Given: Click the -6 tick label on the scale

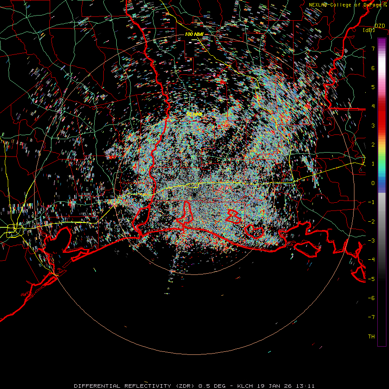Looking at the screenshot, I should [x=371, y=298].
